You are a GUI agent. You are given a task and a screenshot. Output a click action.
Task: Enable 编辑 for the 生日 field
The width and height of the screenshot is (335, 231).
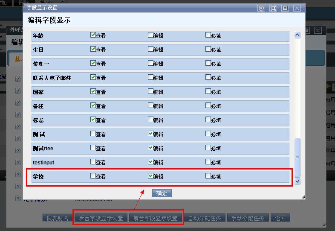coord(150,49)
